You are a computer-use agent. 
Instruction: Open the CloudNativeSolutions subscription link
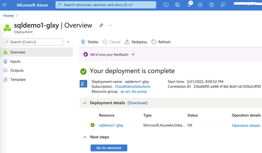133,86
